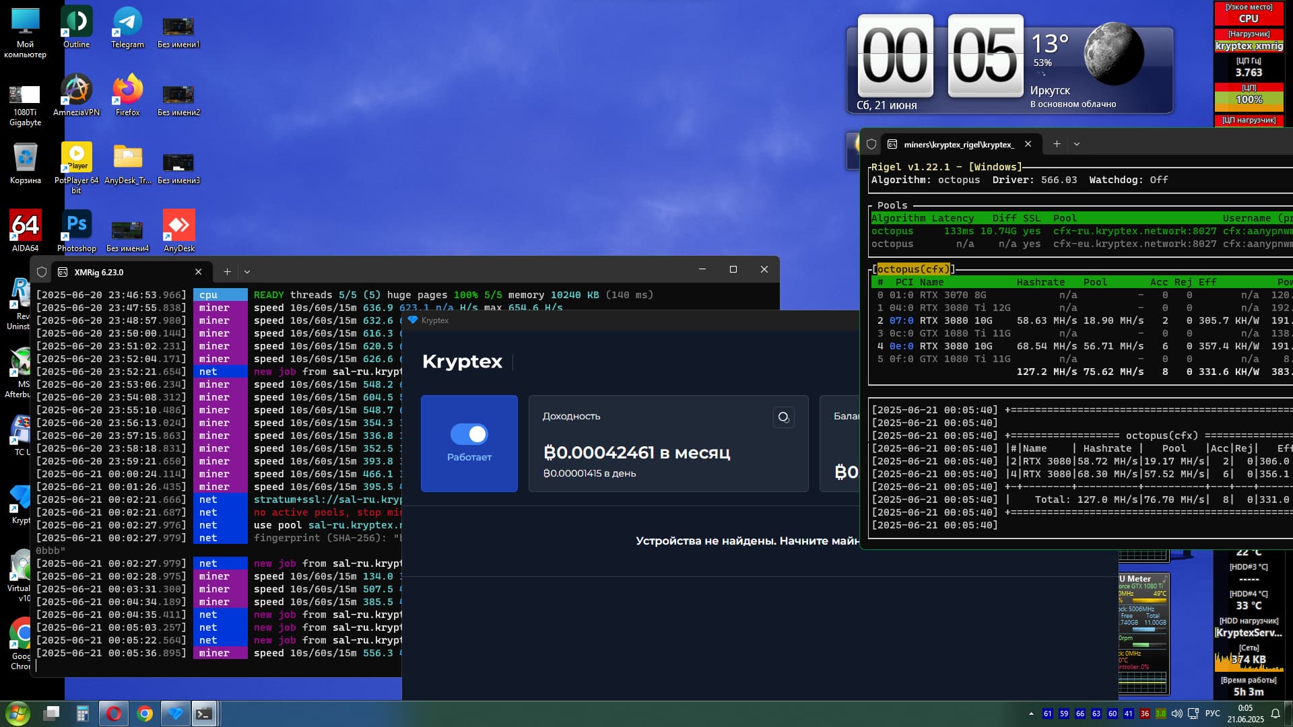Click the KryptexServ... HDD loader label
This screenshot has height=727, width=1293.
1249,633
